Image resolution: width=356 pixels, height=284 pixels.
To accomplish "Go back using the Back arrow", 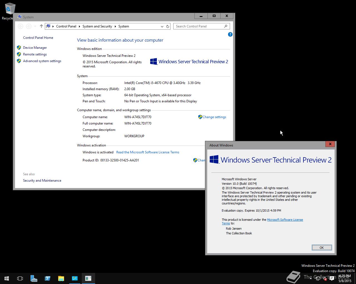I will coord(20,26).
